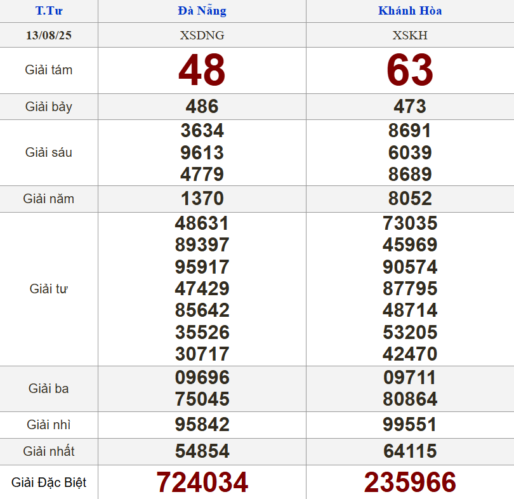Viewport: 514px width, 499px height.
Task: Select Đà Nẵng first prize 54854
Action: [202, 451]
